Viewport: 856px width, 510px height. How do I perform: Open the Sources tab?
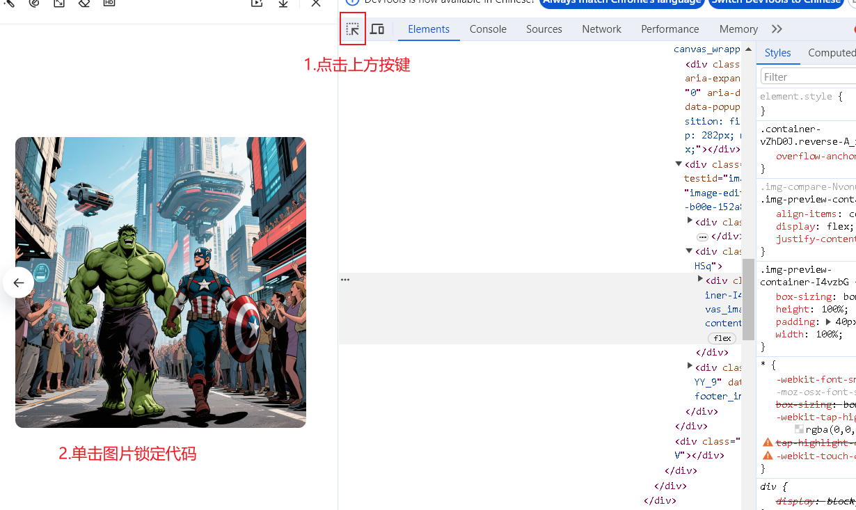[544, 29]
